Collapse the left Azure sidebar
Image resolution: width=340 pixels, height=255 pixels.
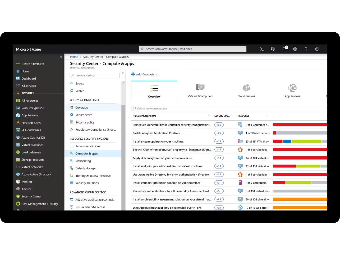pyautogui.click(x=61, y=57)
